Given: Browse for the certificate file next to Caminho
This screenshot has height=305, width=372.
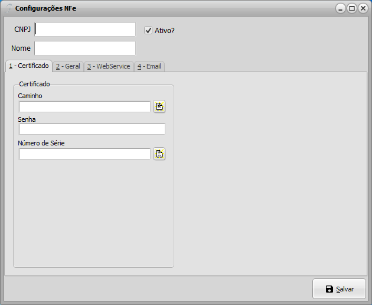Looking at the screenshot, I should point(159,106).
